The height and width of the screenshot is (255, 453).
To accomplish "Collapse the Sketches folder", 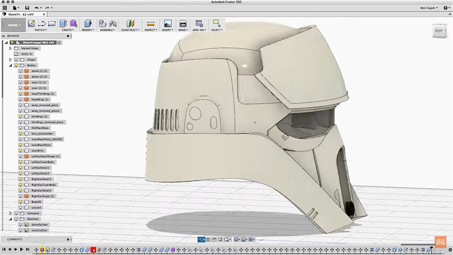I will point(11,219).
